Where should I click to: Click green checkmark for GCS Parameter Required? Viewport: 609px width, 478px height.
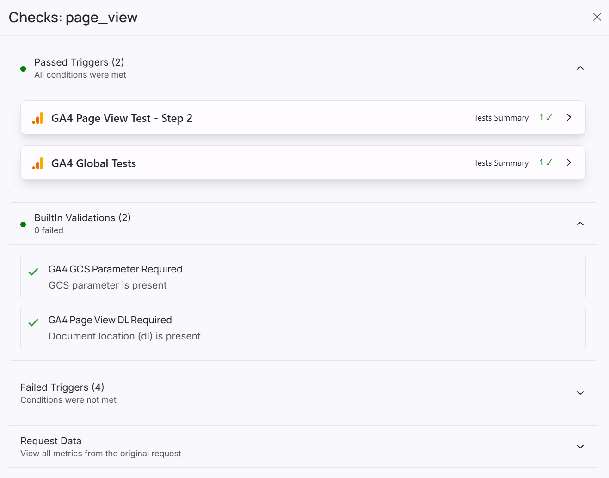click(33, 272)
